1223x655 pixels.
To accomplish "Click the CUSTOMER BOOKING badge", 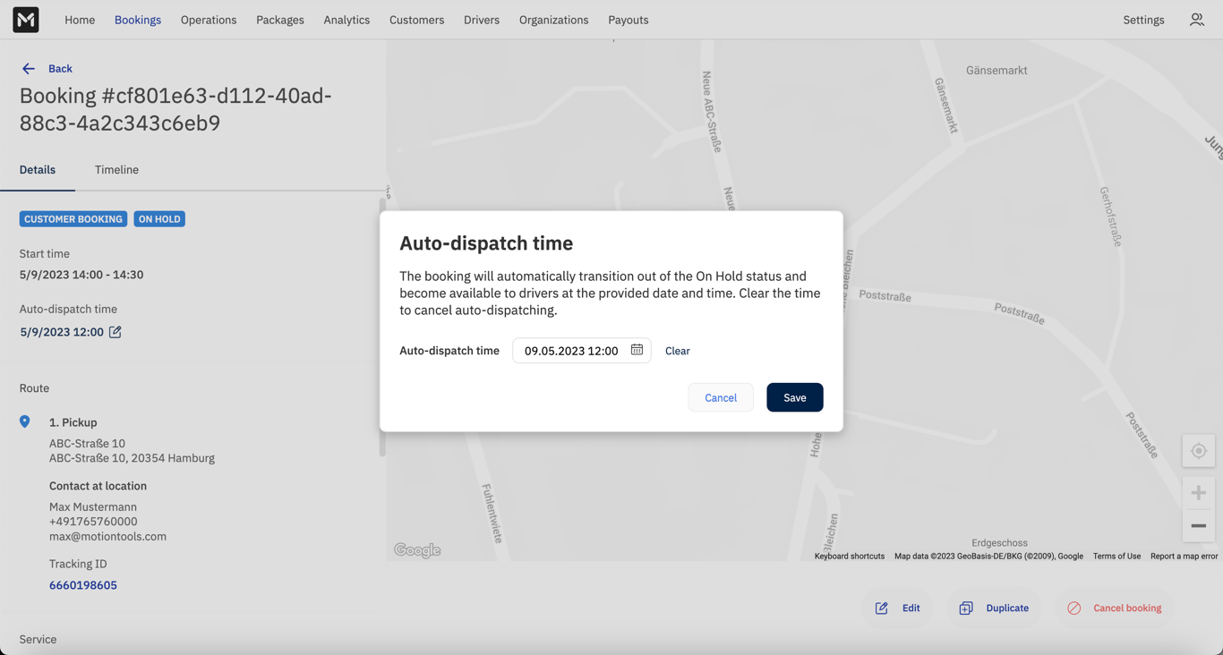I will pyautogui.click(x=73, y=219).
